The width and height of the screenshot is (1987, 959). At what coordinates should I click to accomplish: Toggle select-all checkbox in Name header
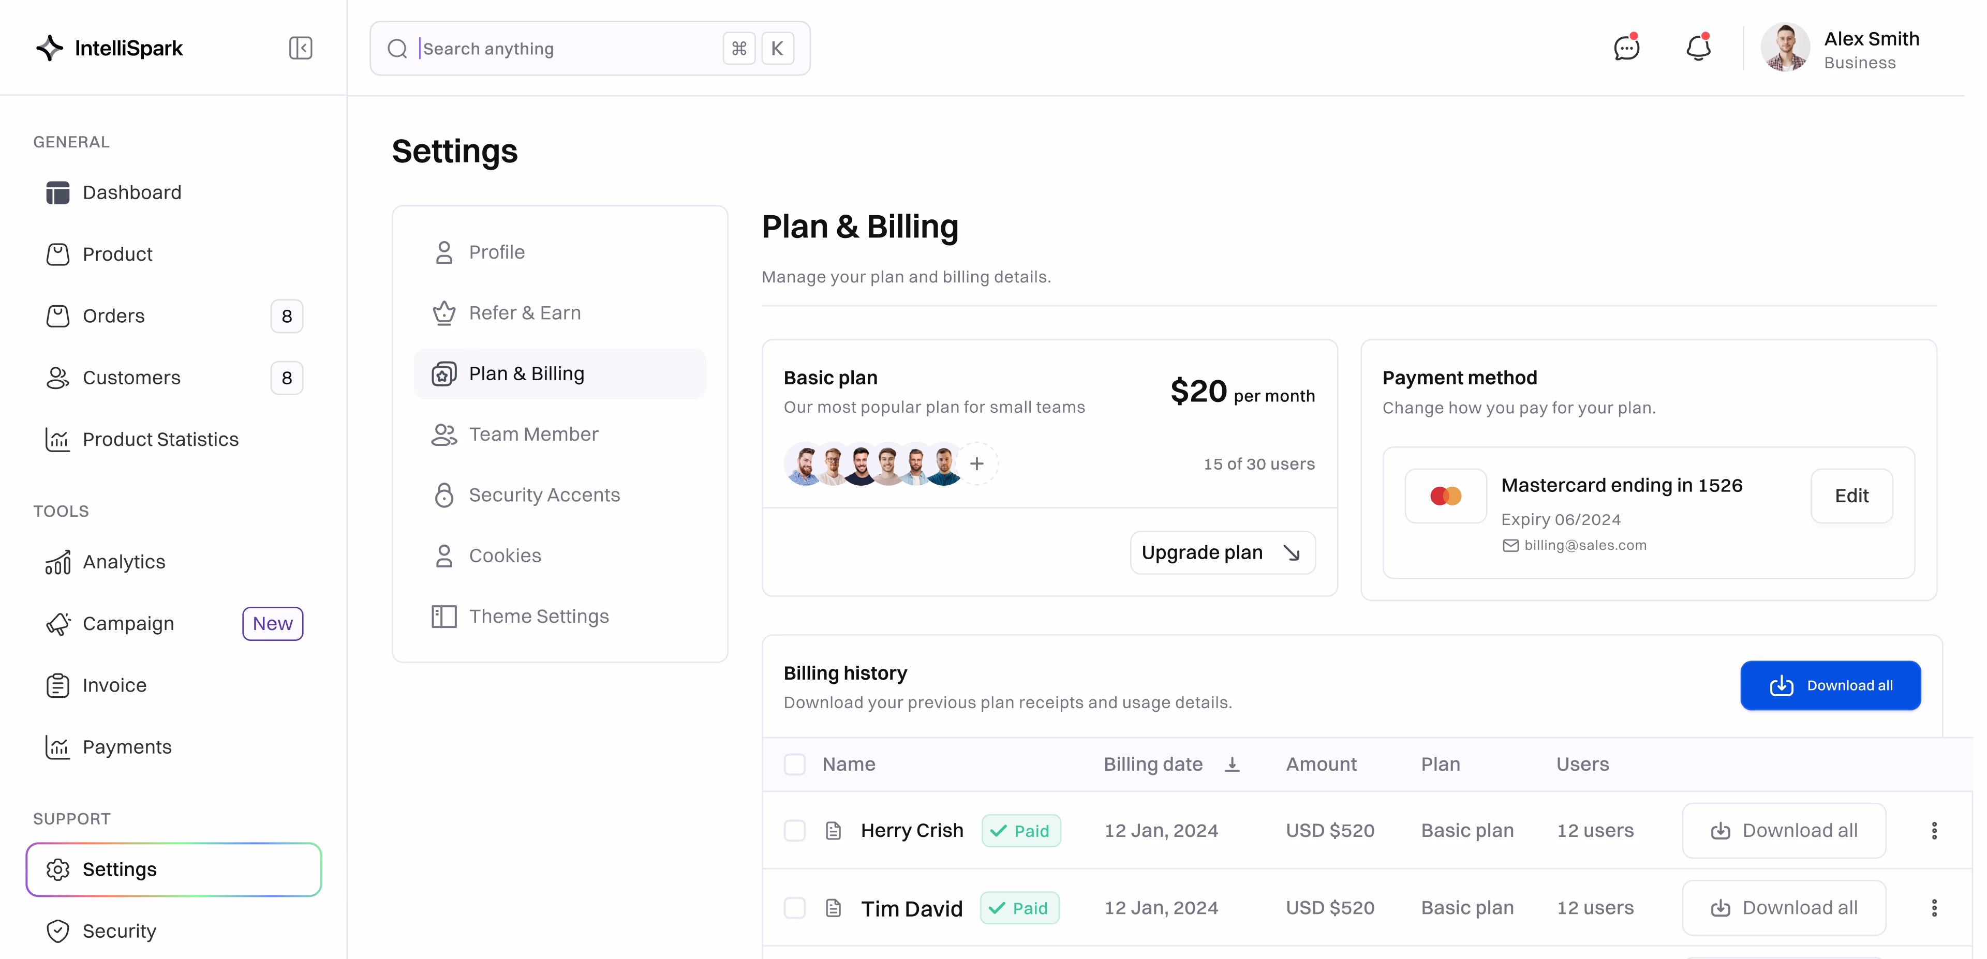point(794,764)
